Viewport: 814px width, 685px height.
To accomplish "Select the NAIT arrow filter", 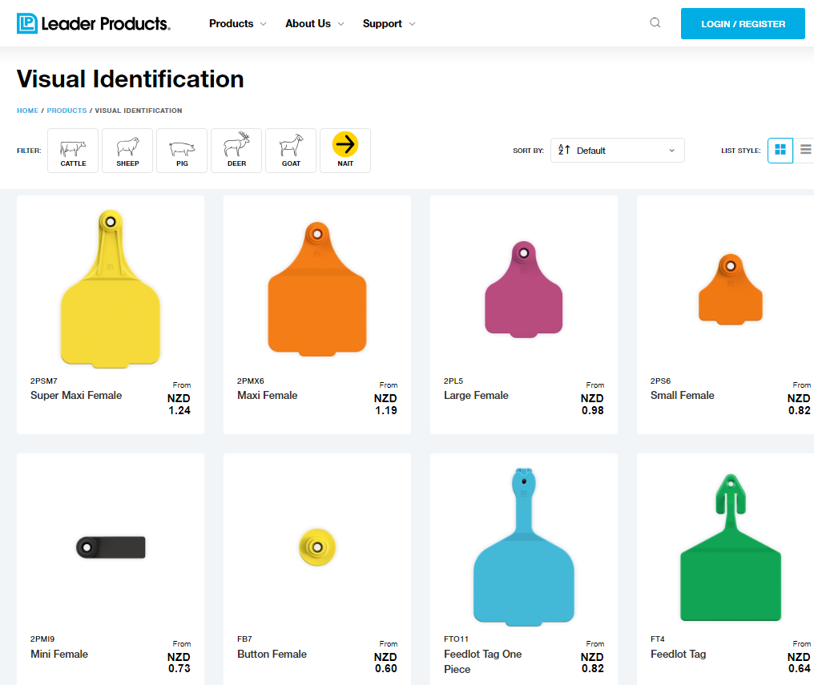I will pyautogui.click(x=345, y=151).
